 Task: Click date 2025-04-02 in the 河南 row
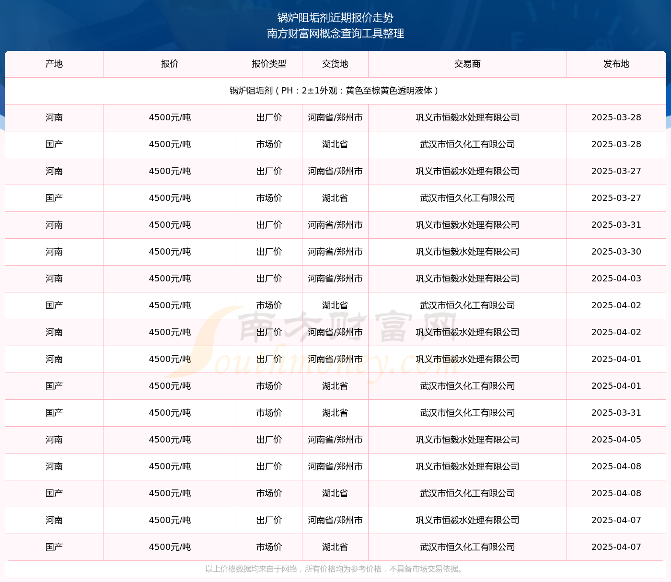(616, 332)
